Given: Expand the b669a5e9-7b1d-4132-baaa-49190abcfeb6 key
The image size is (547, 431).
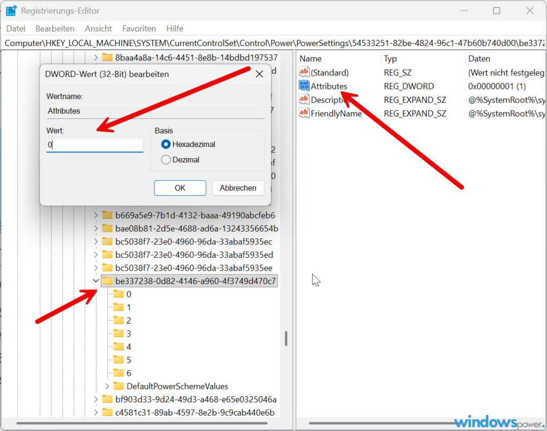Looking at the screenshot, I should coord(96,215).
